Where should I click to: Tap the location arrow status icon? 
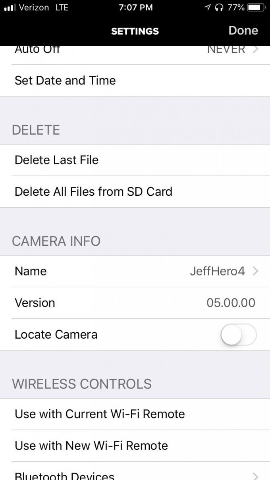click(x=207, y=8)
